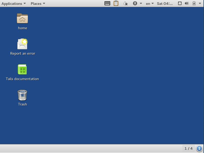Viewport: 204px width, 153px height.
Task: Click the on-screen keyboard icon
Action: coord(107,3)
